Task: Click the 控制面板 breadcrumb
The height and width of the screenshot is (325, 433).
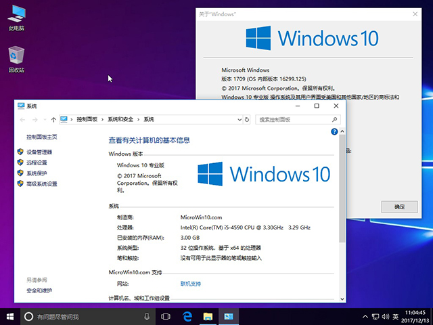Action: tap(87, 119)
